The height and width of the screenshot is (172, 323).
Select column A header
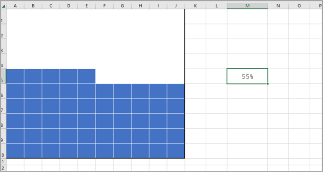pyautogui.click(x=15, y=6)
